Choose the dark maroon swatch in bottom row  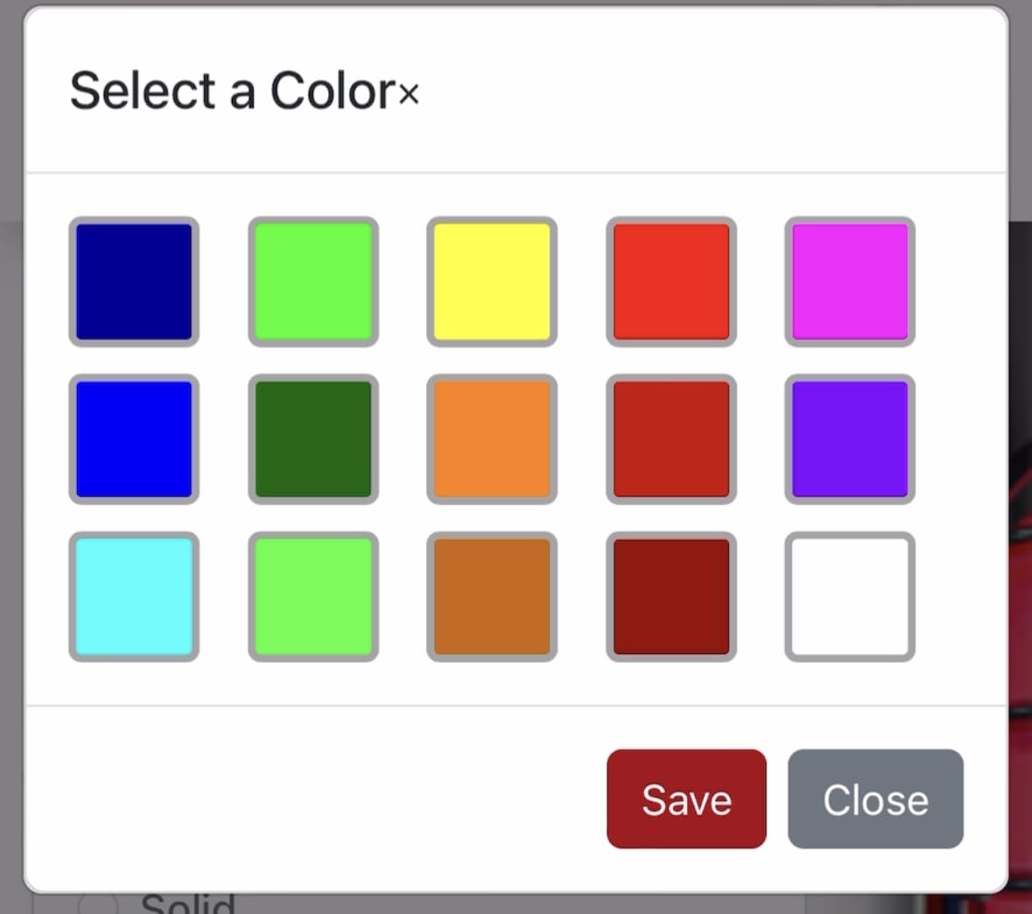[x=671, y=597]
